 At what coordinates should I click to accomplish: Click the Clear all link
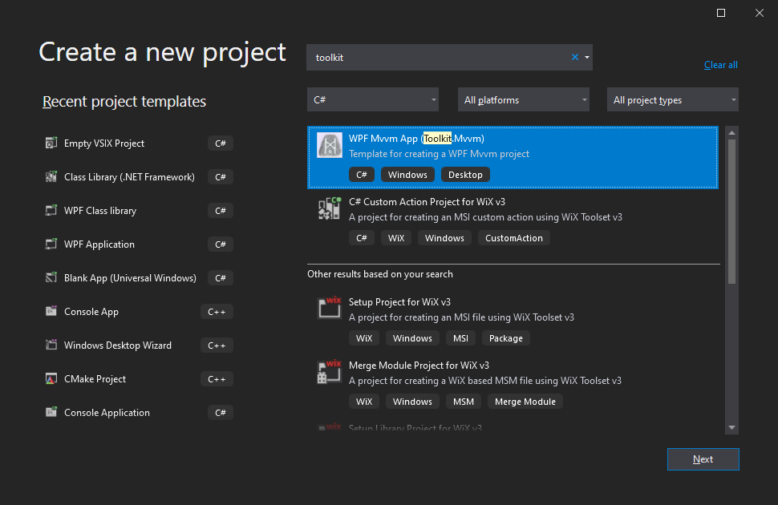point(720,65)
